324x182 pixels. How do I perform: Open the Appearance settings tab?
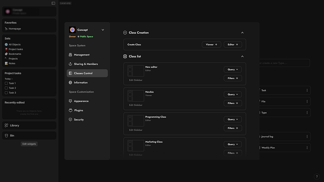pos(87,101)
